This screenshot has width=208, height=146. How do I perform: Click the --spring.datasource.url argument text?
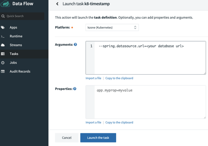(x=141, y=46)
